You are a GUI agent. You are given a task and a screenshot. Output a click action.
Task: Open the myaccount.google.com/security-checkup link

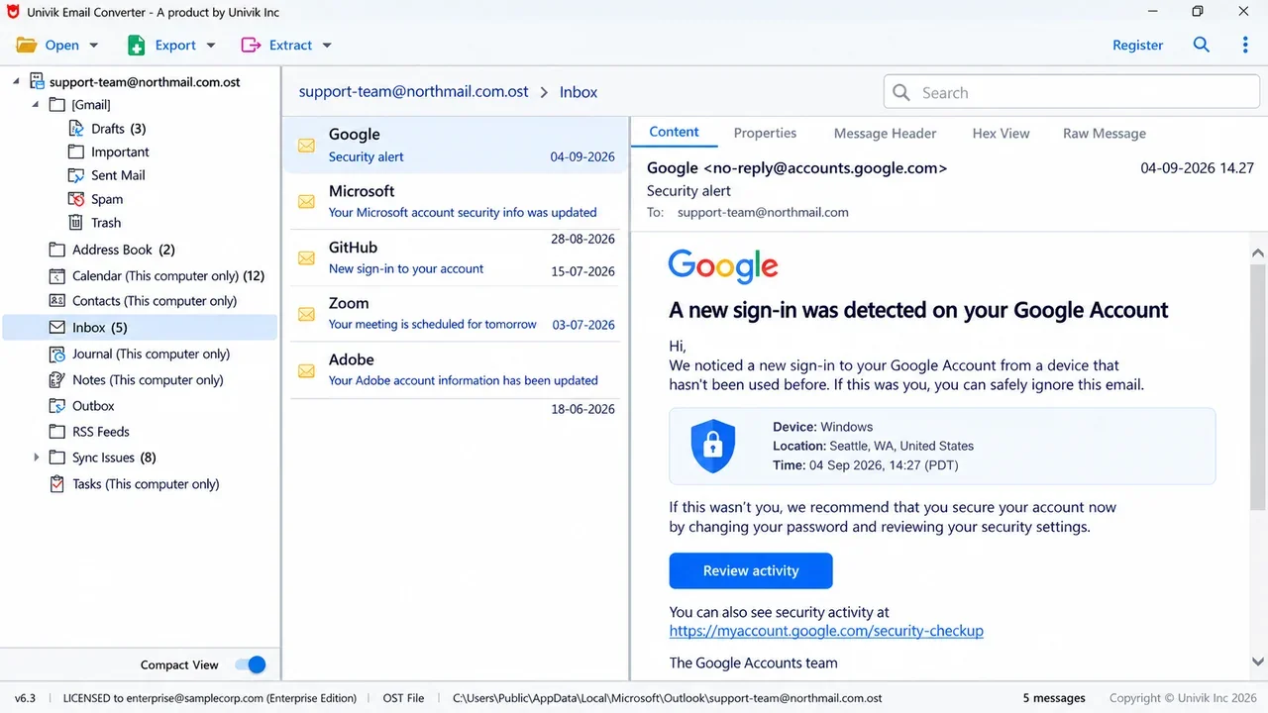tap(826, 631)
